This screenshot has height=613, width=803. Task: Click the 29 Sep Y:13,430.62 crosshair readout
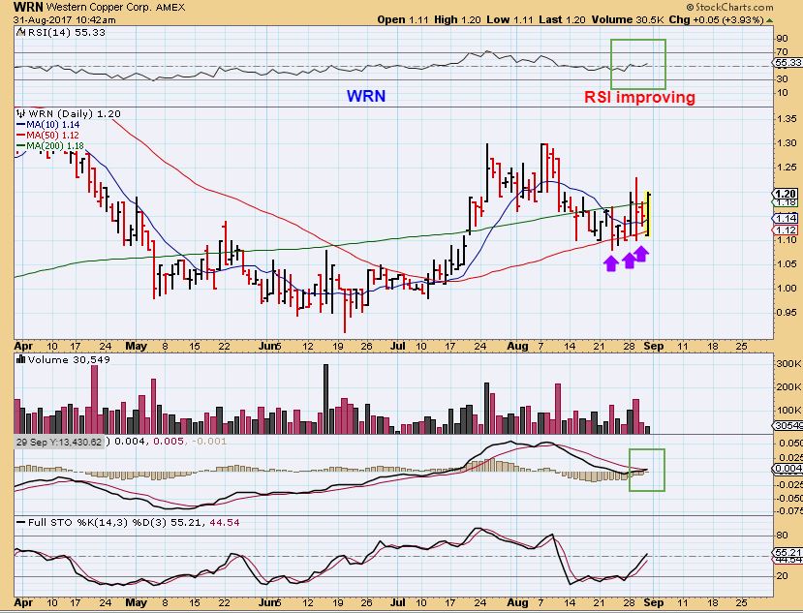tap(59, 442)
